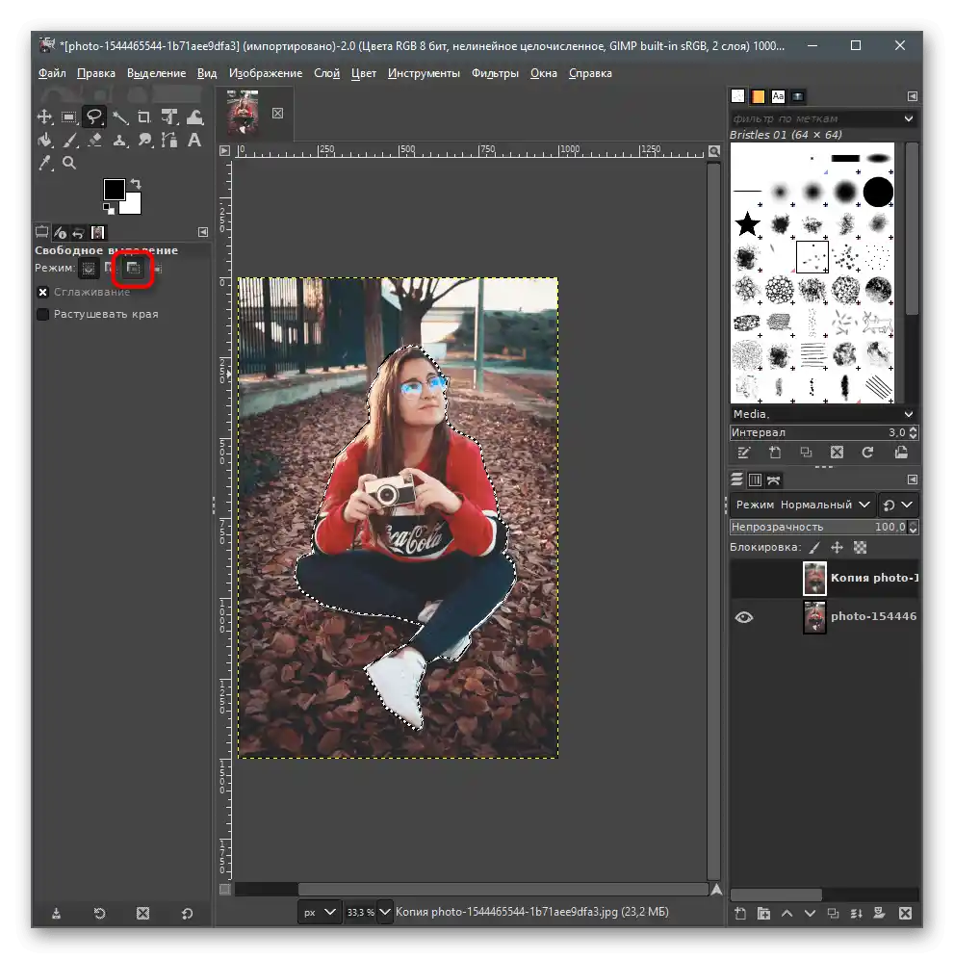Set selection mode to replace current selection

(89, 268)
